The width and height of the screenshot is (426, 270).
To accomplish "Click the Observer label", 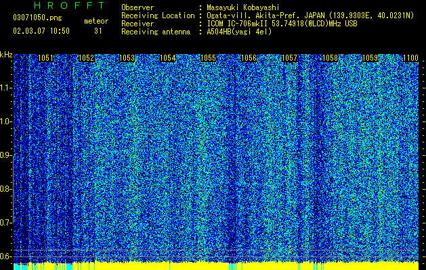I will coord(137,7).
